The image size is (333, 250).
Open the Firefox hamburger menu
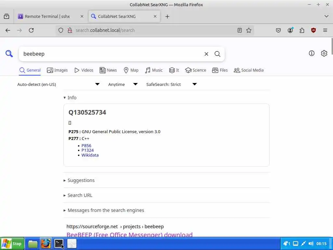point(325,30)
